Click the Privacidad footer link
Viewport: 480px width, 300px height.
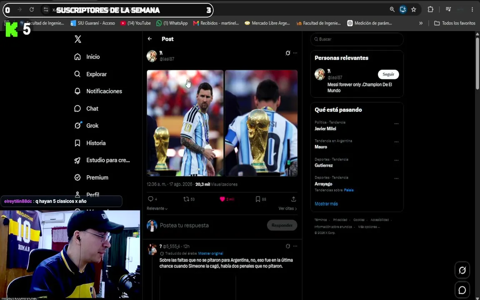click(340, 220)
